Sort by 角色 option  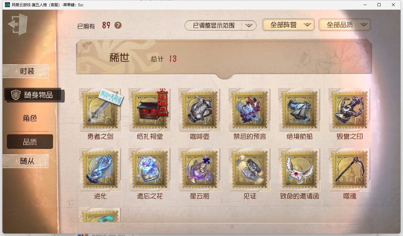[x=30, y=118]
